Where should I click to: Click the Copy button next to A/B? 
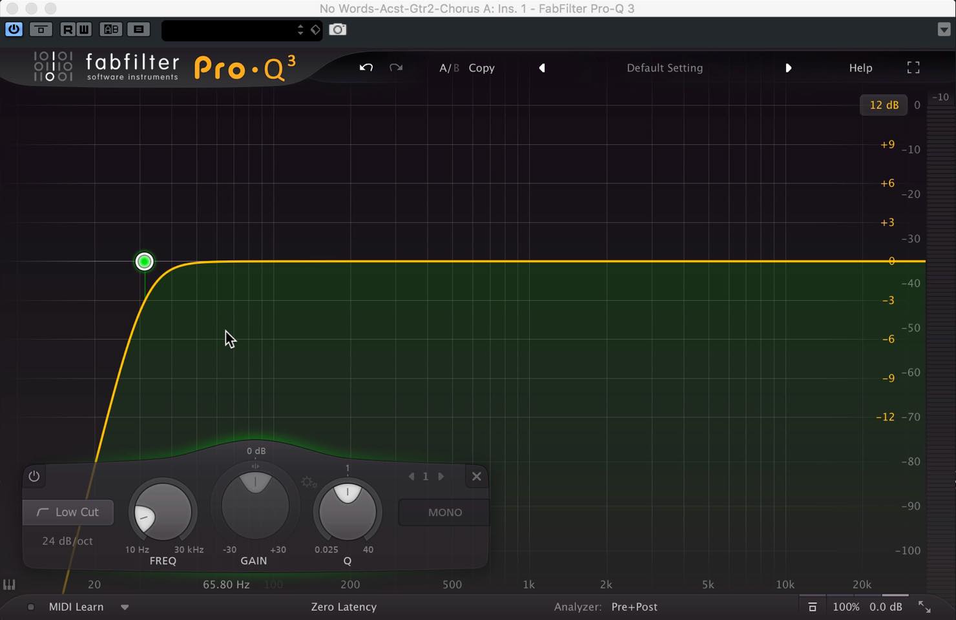pos(481,68)
